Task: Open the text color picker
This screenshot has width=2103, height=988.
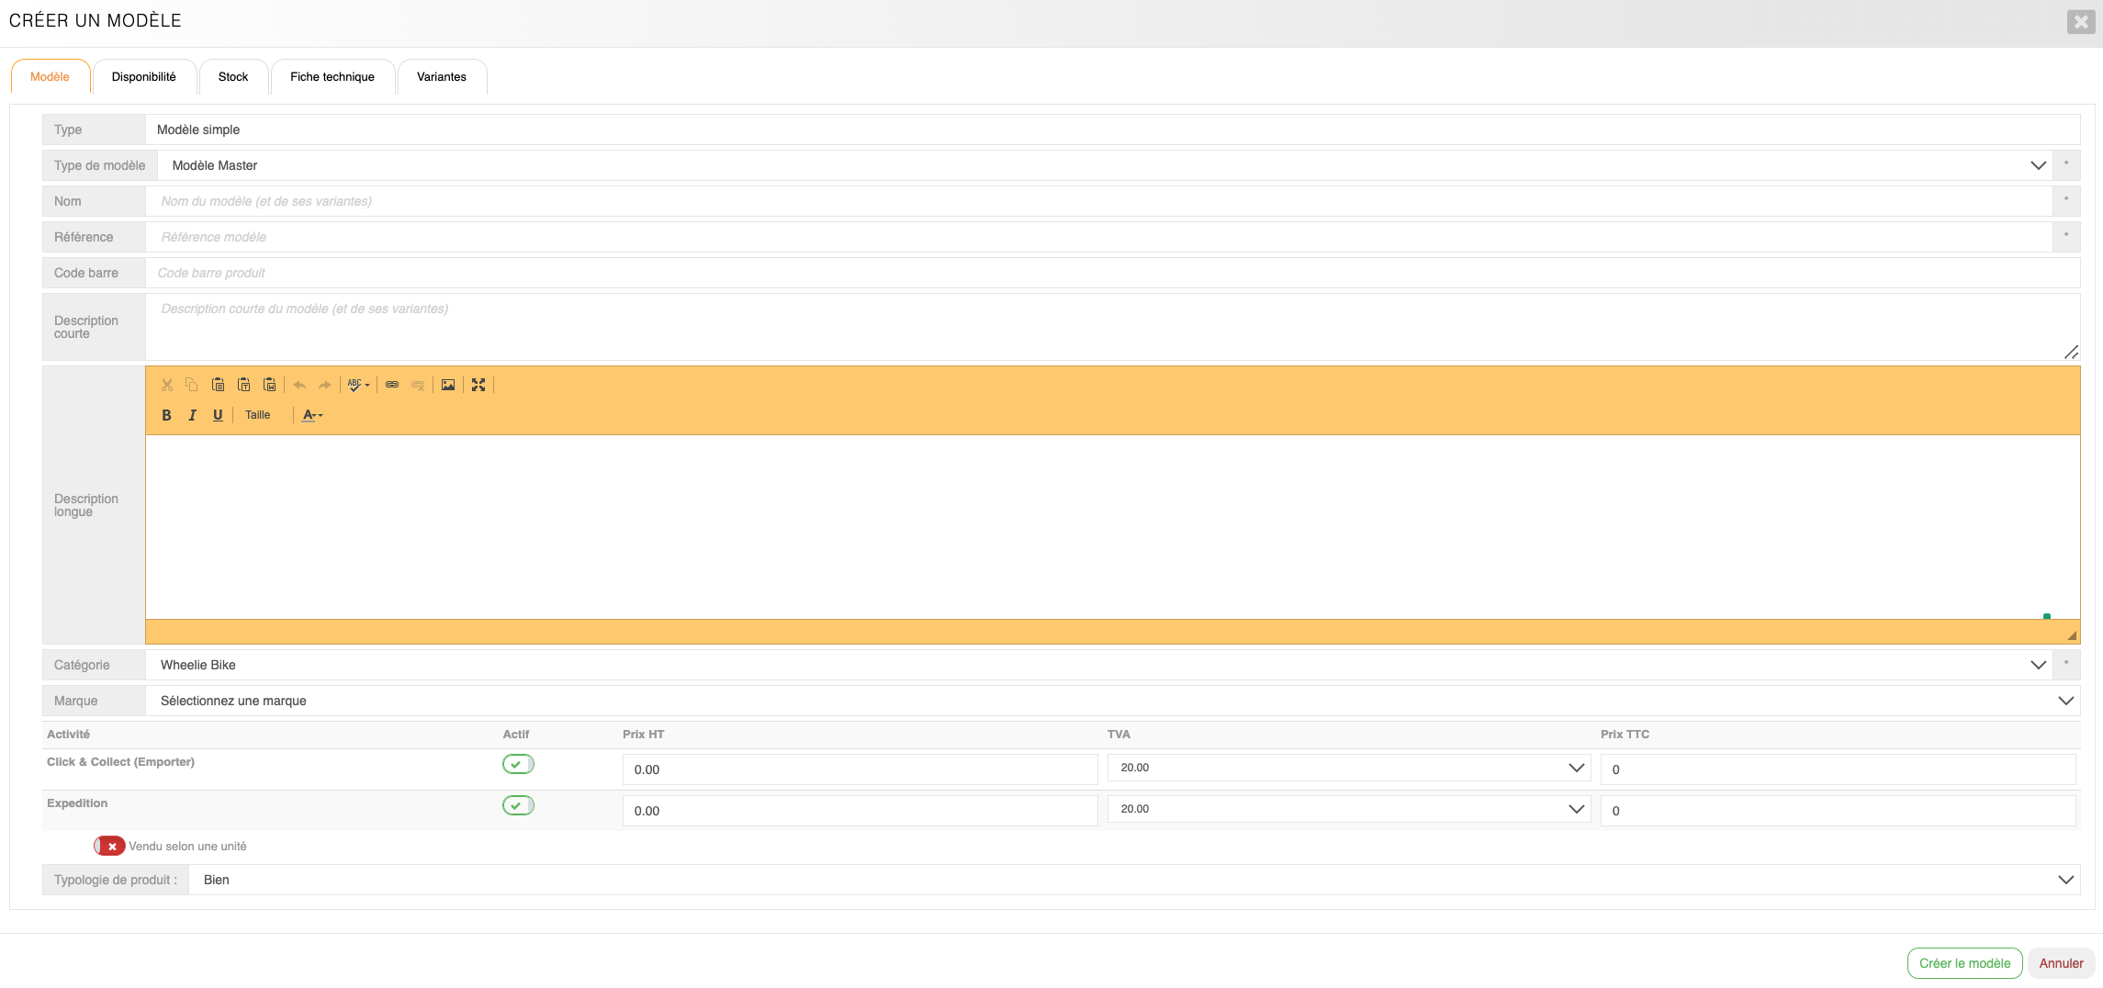Action: (x=312, y=415)
